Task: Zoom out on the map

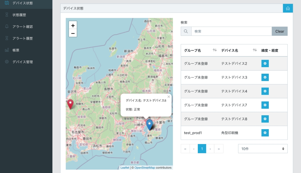Action: tap(73, 33)
